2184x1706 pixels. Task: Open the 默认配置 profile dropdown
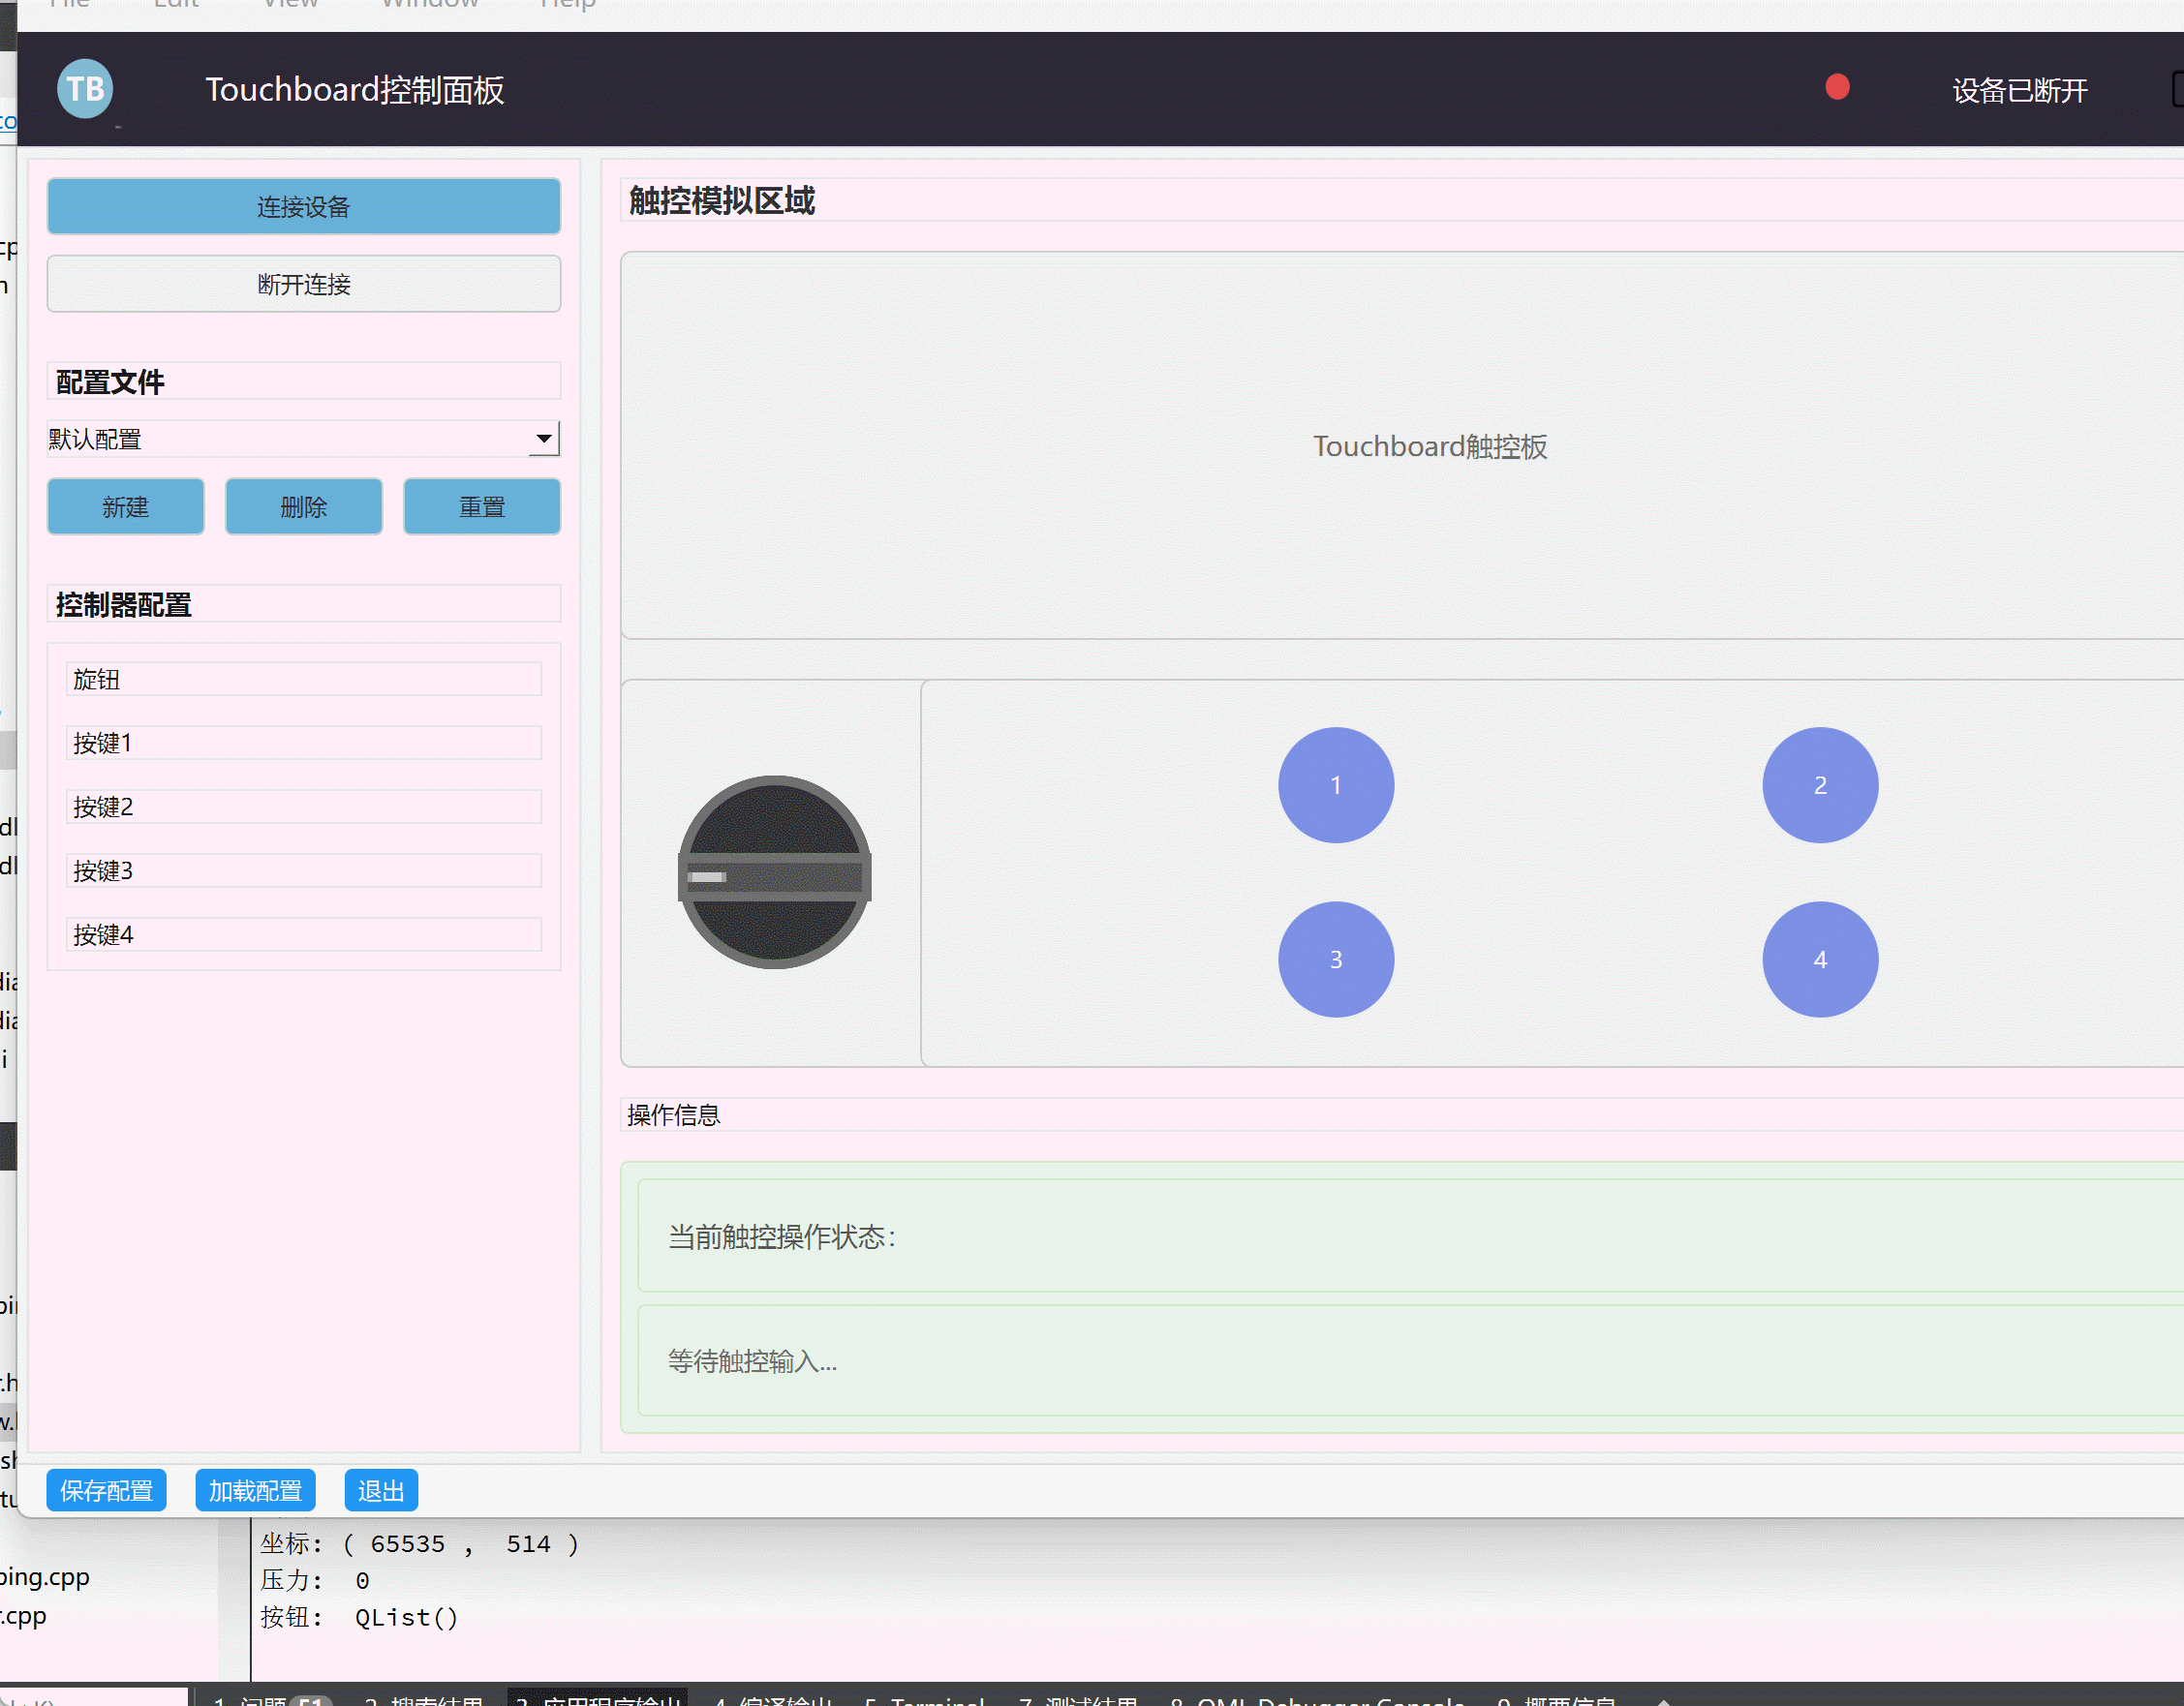pyautogui.click(x=543, y=439)
